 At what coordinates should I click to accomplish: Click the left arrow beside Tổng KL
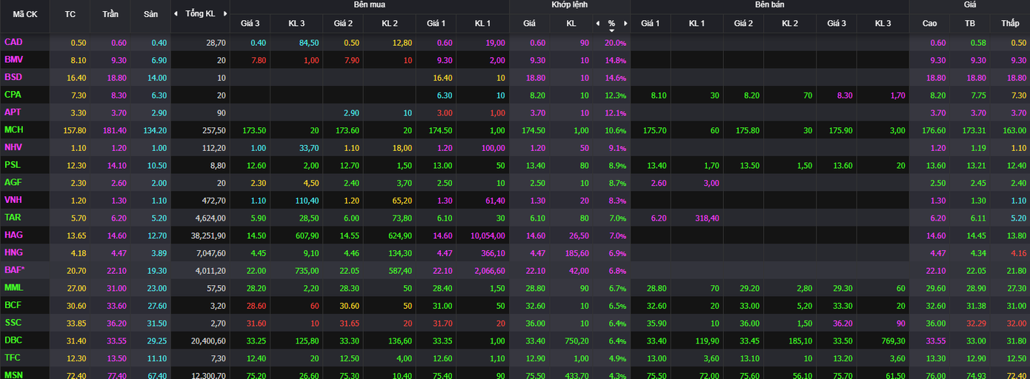point(176,14)
